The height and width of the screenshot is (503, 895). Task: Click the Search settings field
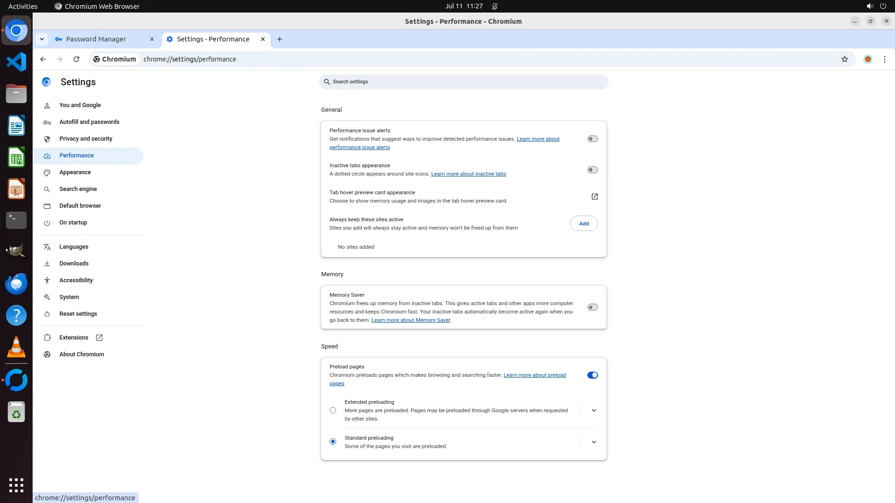[x=464, y=82]
